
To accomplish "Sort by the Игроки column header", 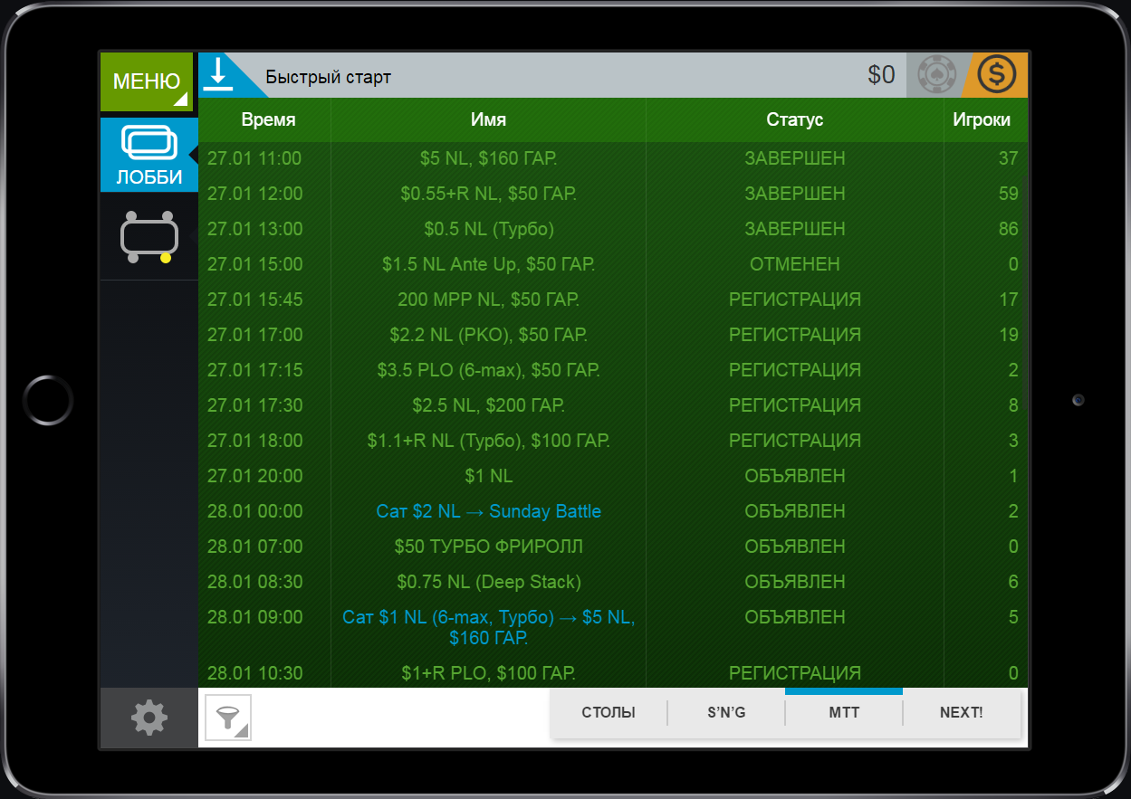I will tap(982, 119).
